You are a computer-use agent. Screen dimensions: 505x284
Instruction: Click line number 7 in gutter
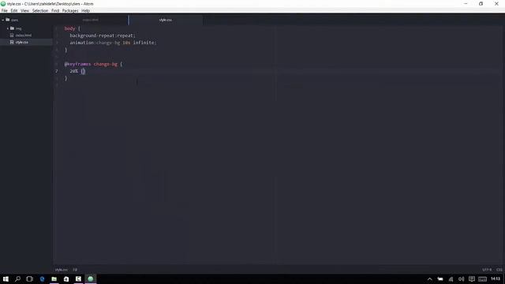coord(57,71)
